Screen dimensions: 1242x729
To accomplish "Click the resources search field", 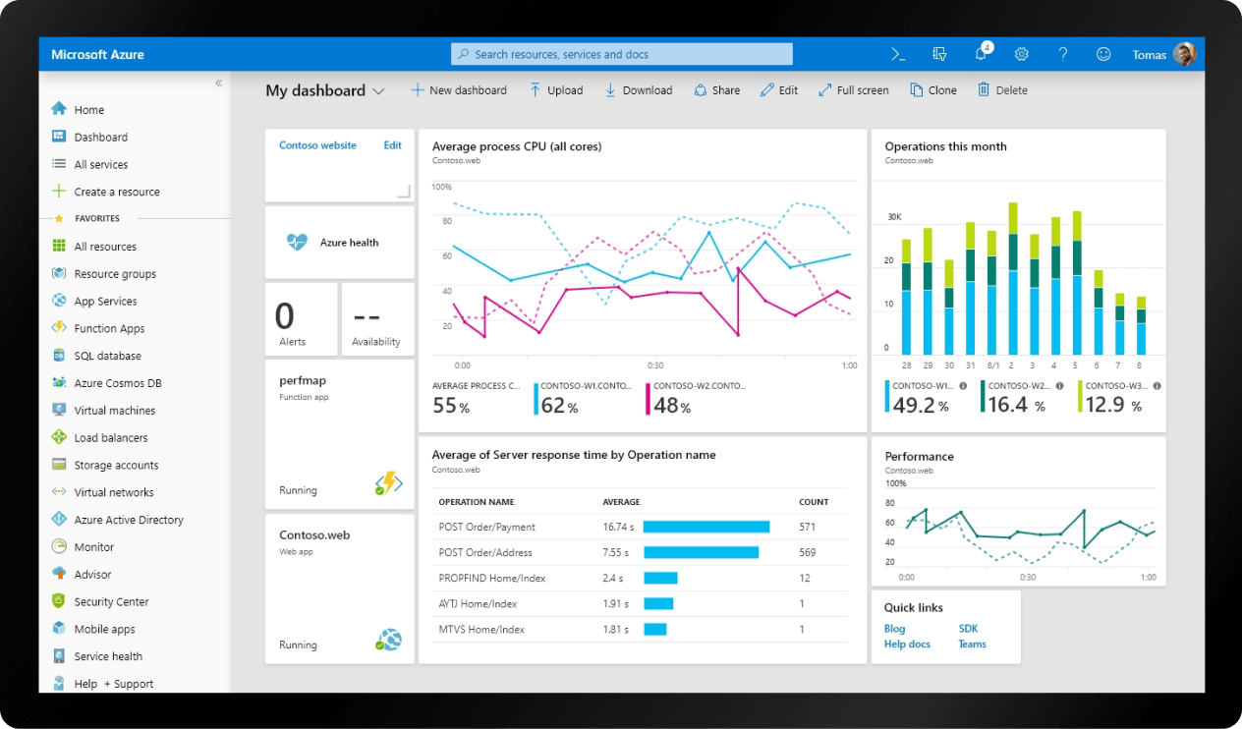I will (x=621, y=54).
